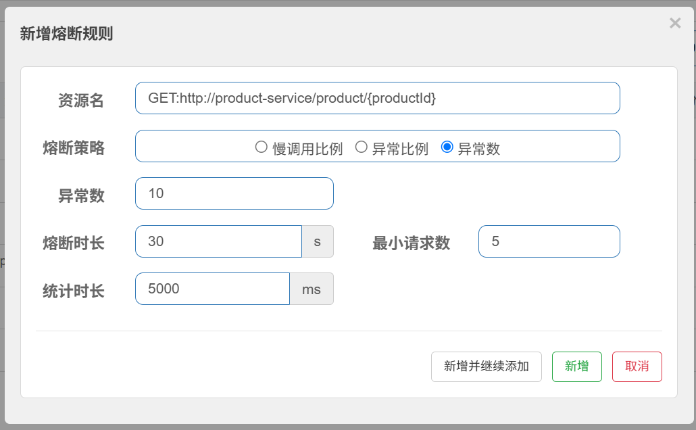
Task: Click the 统计时长 field label
Action: point(74,291)
